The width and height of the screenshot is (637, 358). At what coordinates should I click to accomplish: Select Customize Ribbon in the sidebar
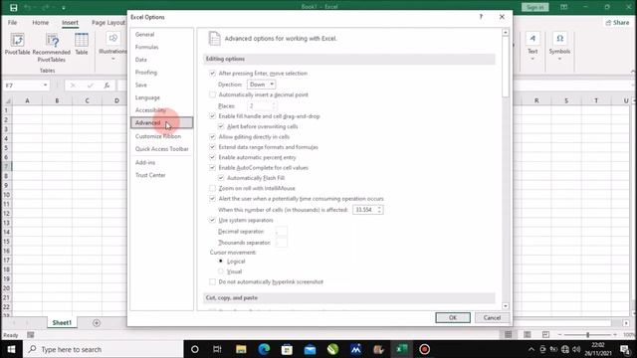[158, 136]
